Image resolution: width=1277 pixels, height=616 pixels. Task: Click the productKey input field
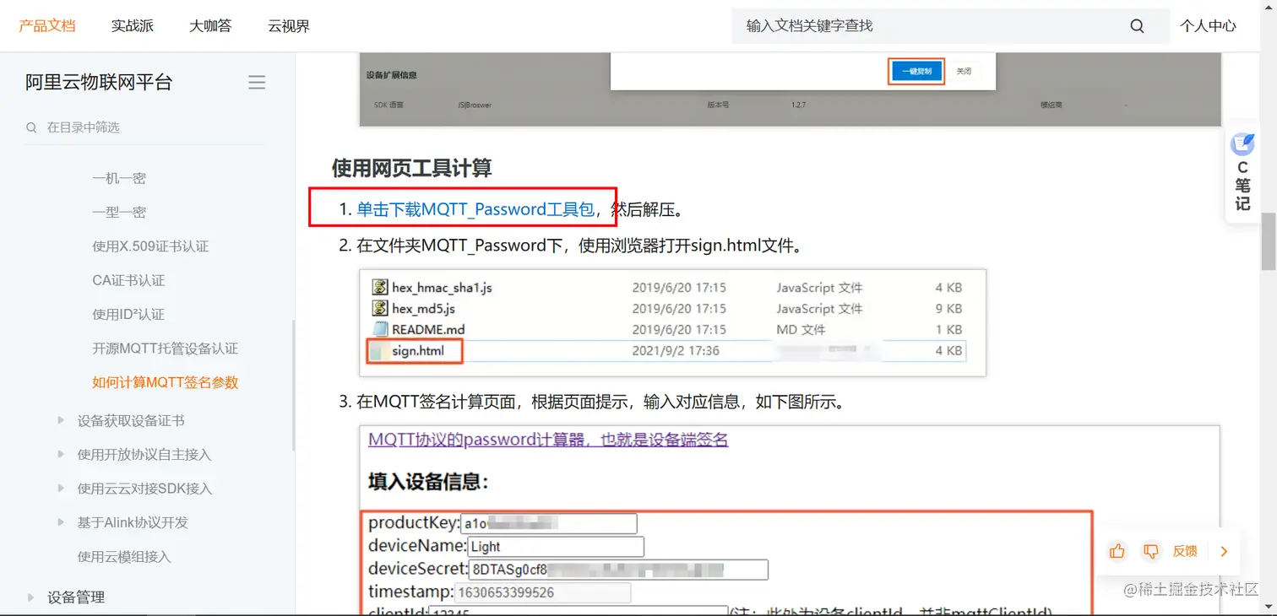click(x=549, y=523)
